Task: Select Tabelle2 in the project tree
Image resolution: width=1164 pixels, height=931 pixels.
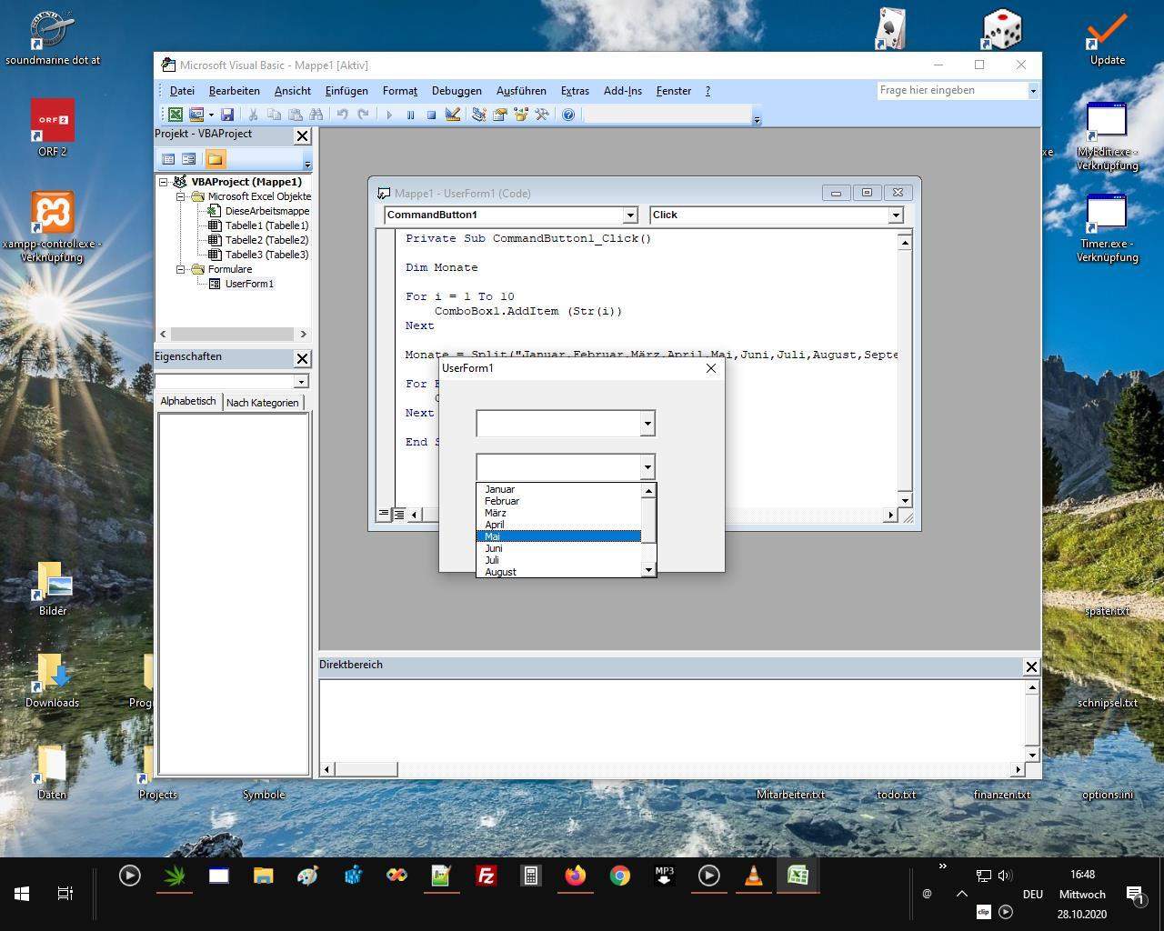Action: [x=266, y=240]
